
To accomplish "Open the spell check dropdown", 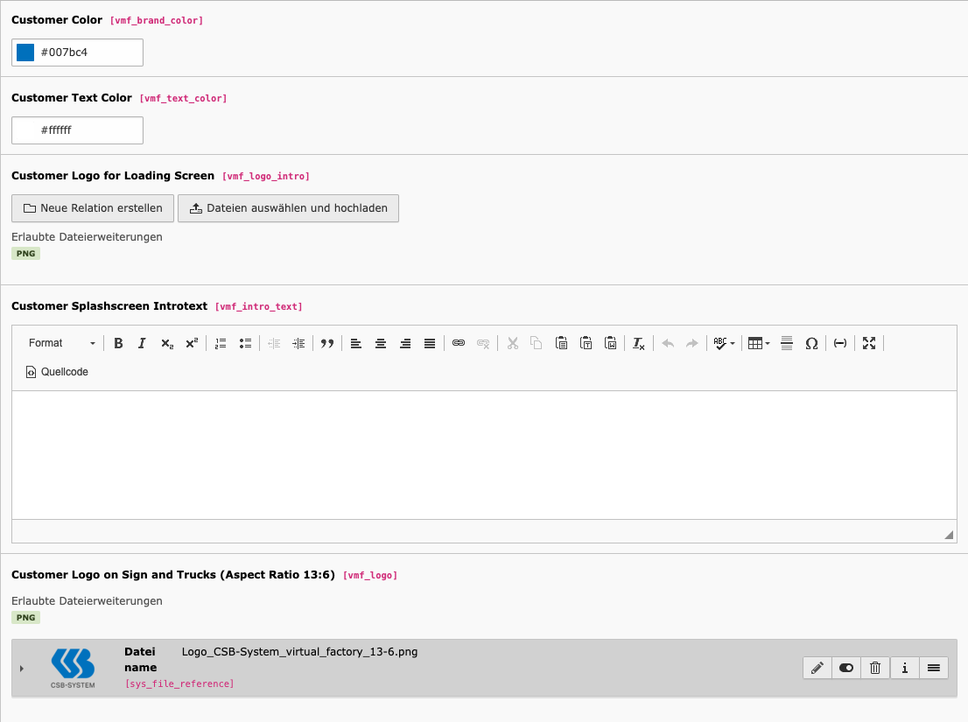I will (724, 344).
